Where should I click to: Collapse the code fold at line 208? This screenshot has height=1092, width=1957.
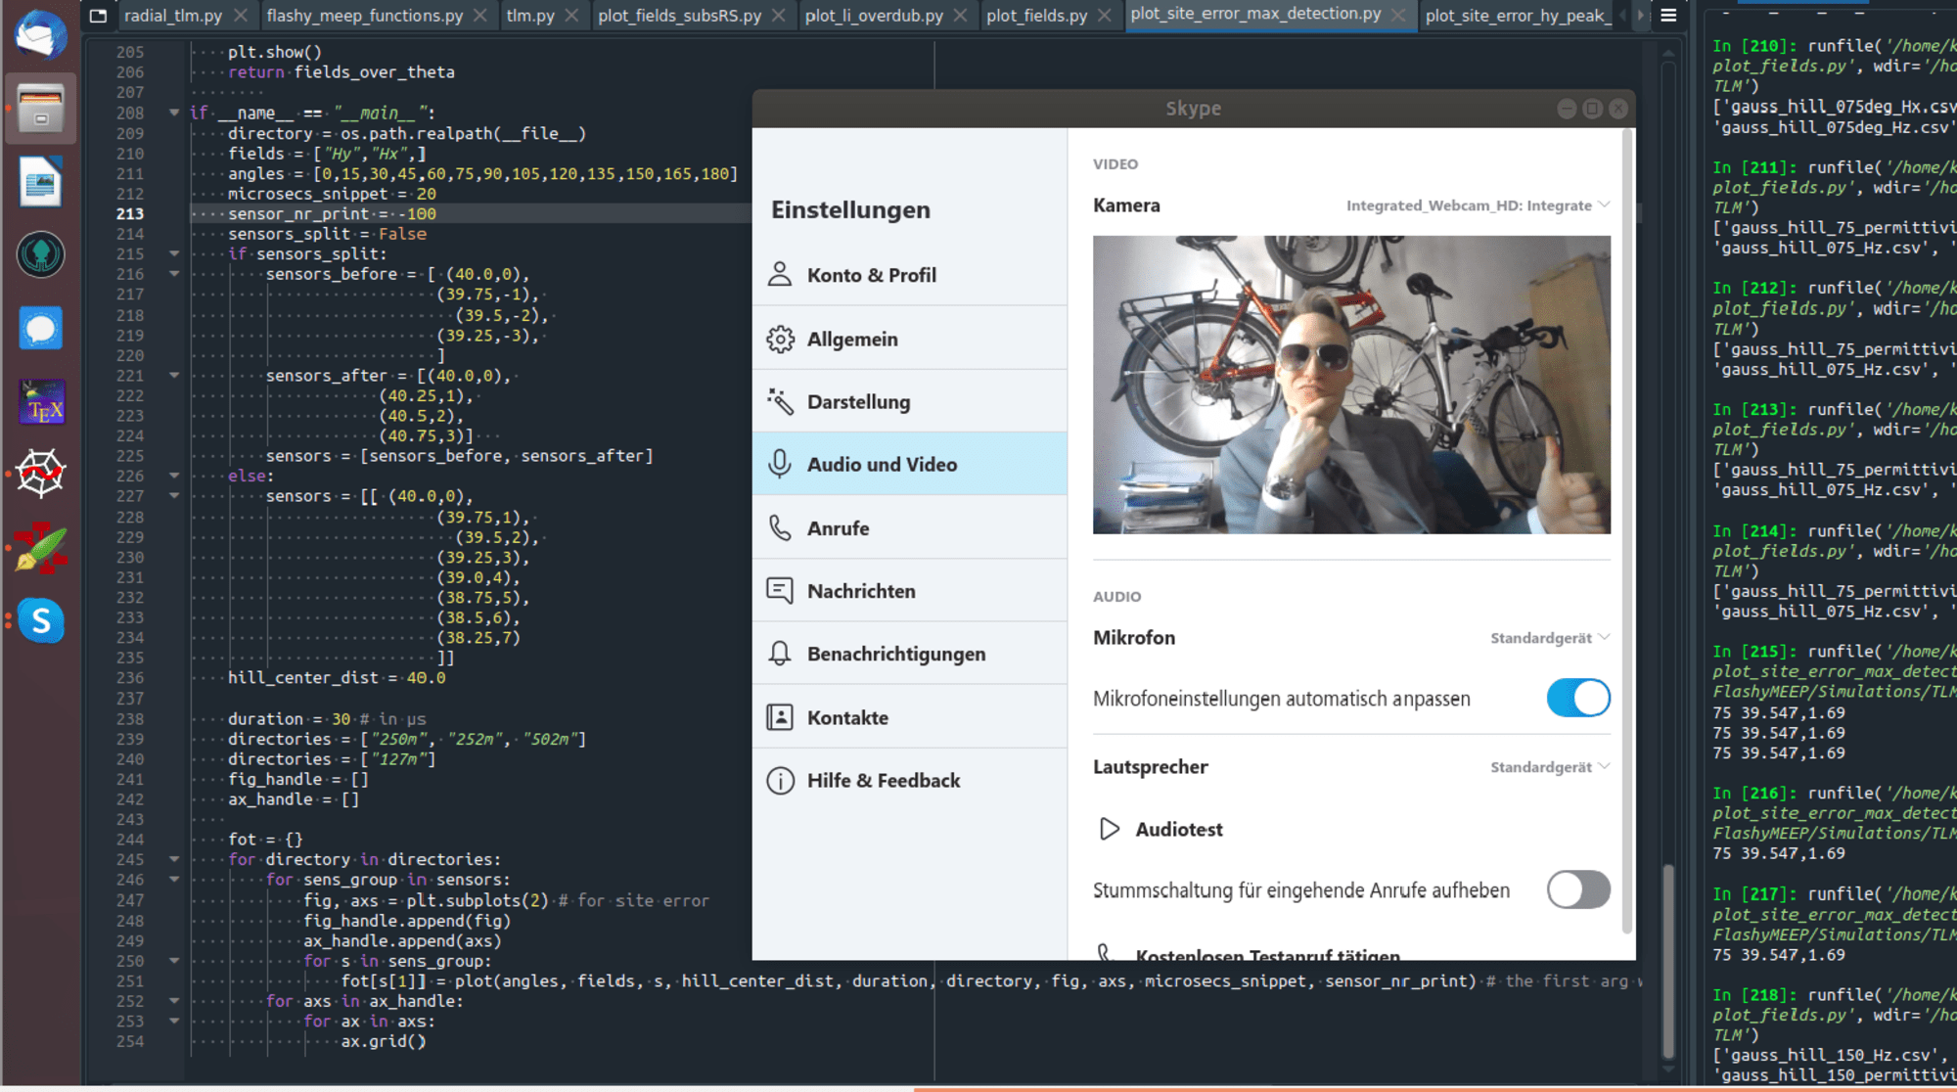tap(174, 113)
